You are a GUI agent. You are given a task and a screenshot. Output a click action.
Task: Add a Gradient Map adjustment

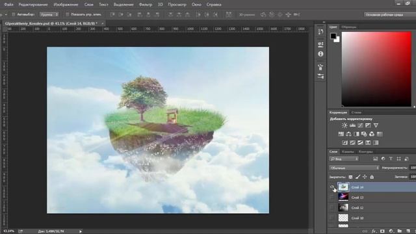click(376, 143)
